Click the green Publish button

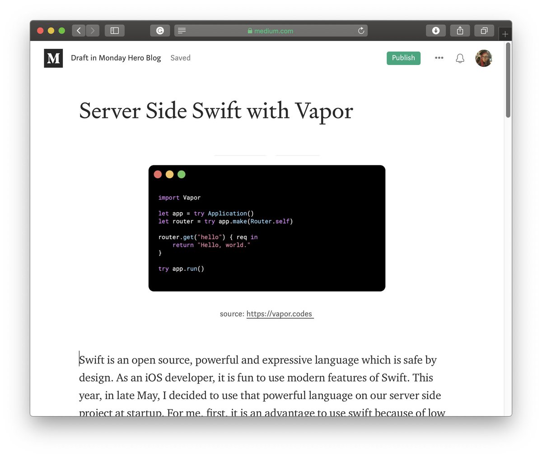403,58
